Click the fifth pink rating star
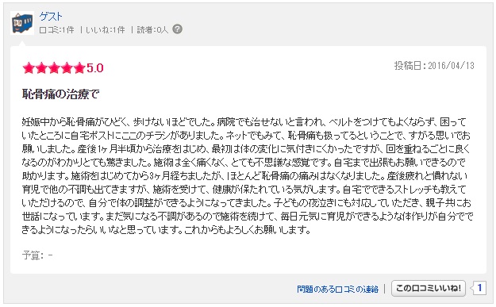The image size is (496, 307). point(79,68)
